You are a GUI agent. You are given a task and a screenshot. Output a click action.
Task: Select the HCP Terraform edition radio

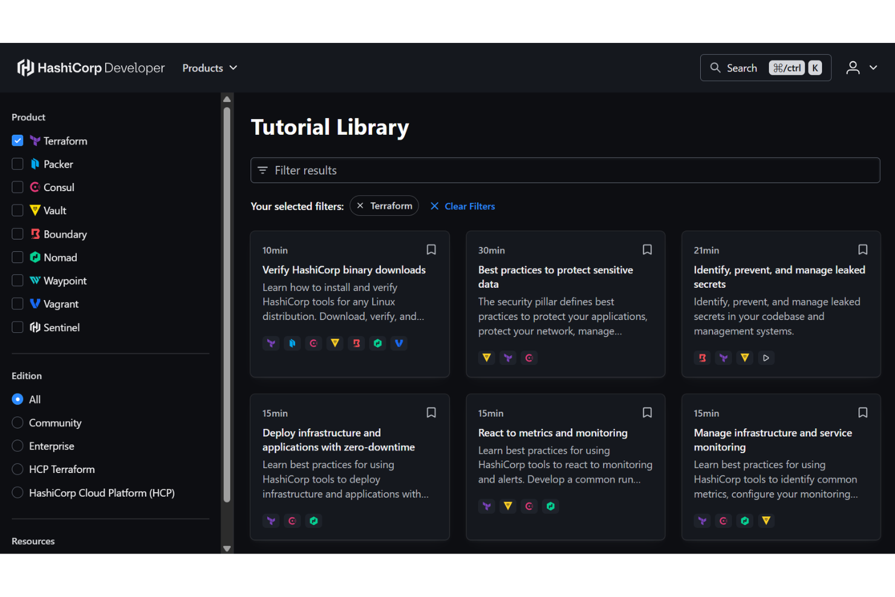tap(18, 469)
